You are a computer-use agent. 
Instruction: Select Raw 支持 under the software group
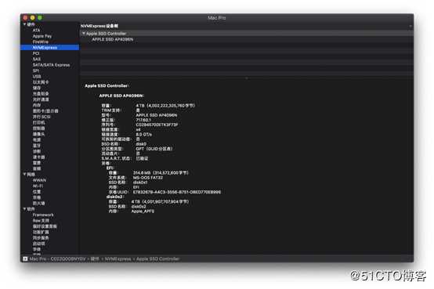[41, 221]
